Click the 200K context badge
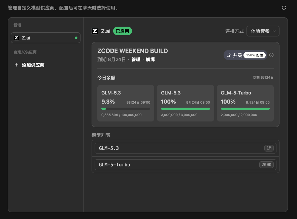The height and width of the screenshot is (219, 297). (266, 165)
